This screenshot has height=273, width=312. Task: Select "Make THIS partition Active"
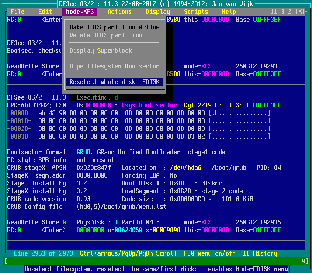(x=114, y=27)
